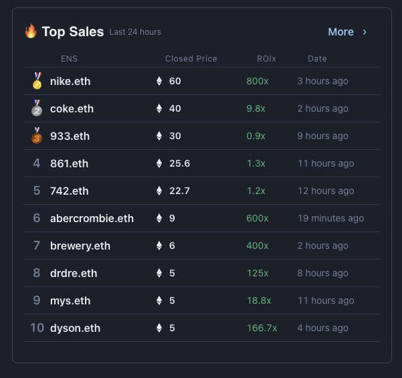Open the mys.eth domain entry
The image size is (402, 378).
tap(70, 301)
